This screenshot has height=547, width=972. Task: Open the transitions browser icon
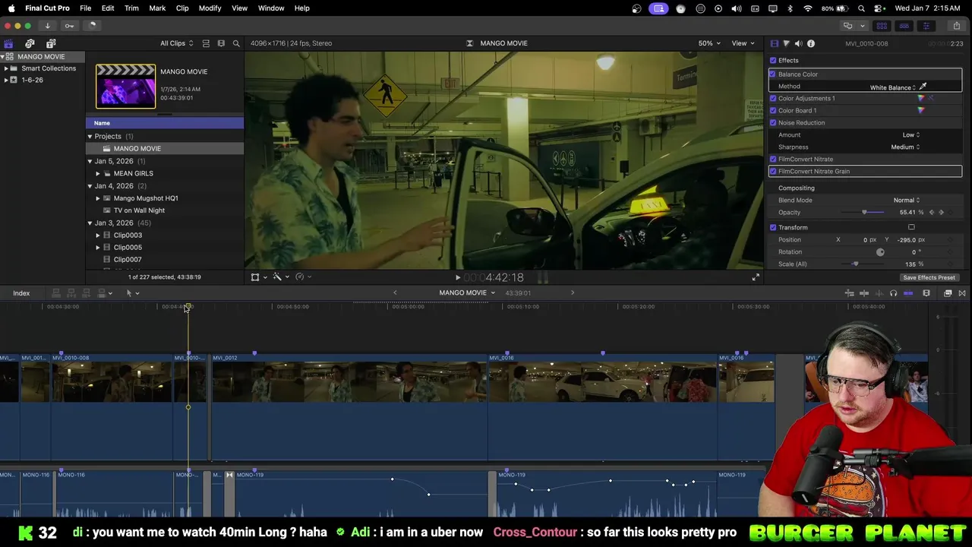pyautogui.click(x=962, y=293)
